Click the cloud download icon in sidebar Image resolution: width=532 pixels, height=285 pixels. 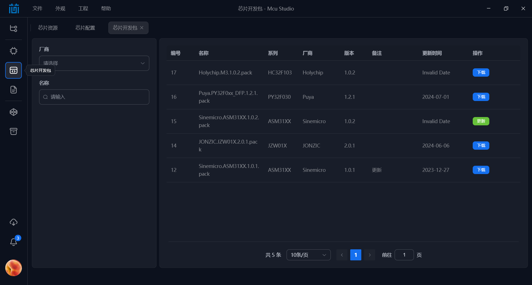[13, 222]
